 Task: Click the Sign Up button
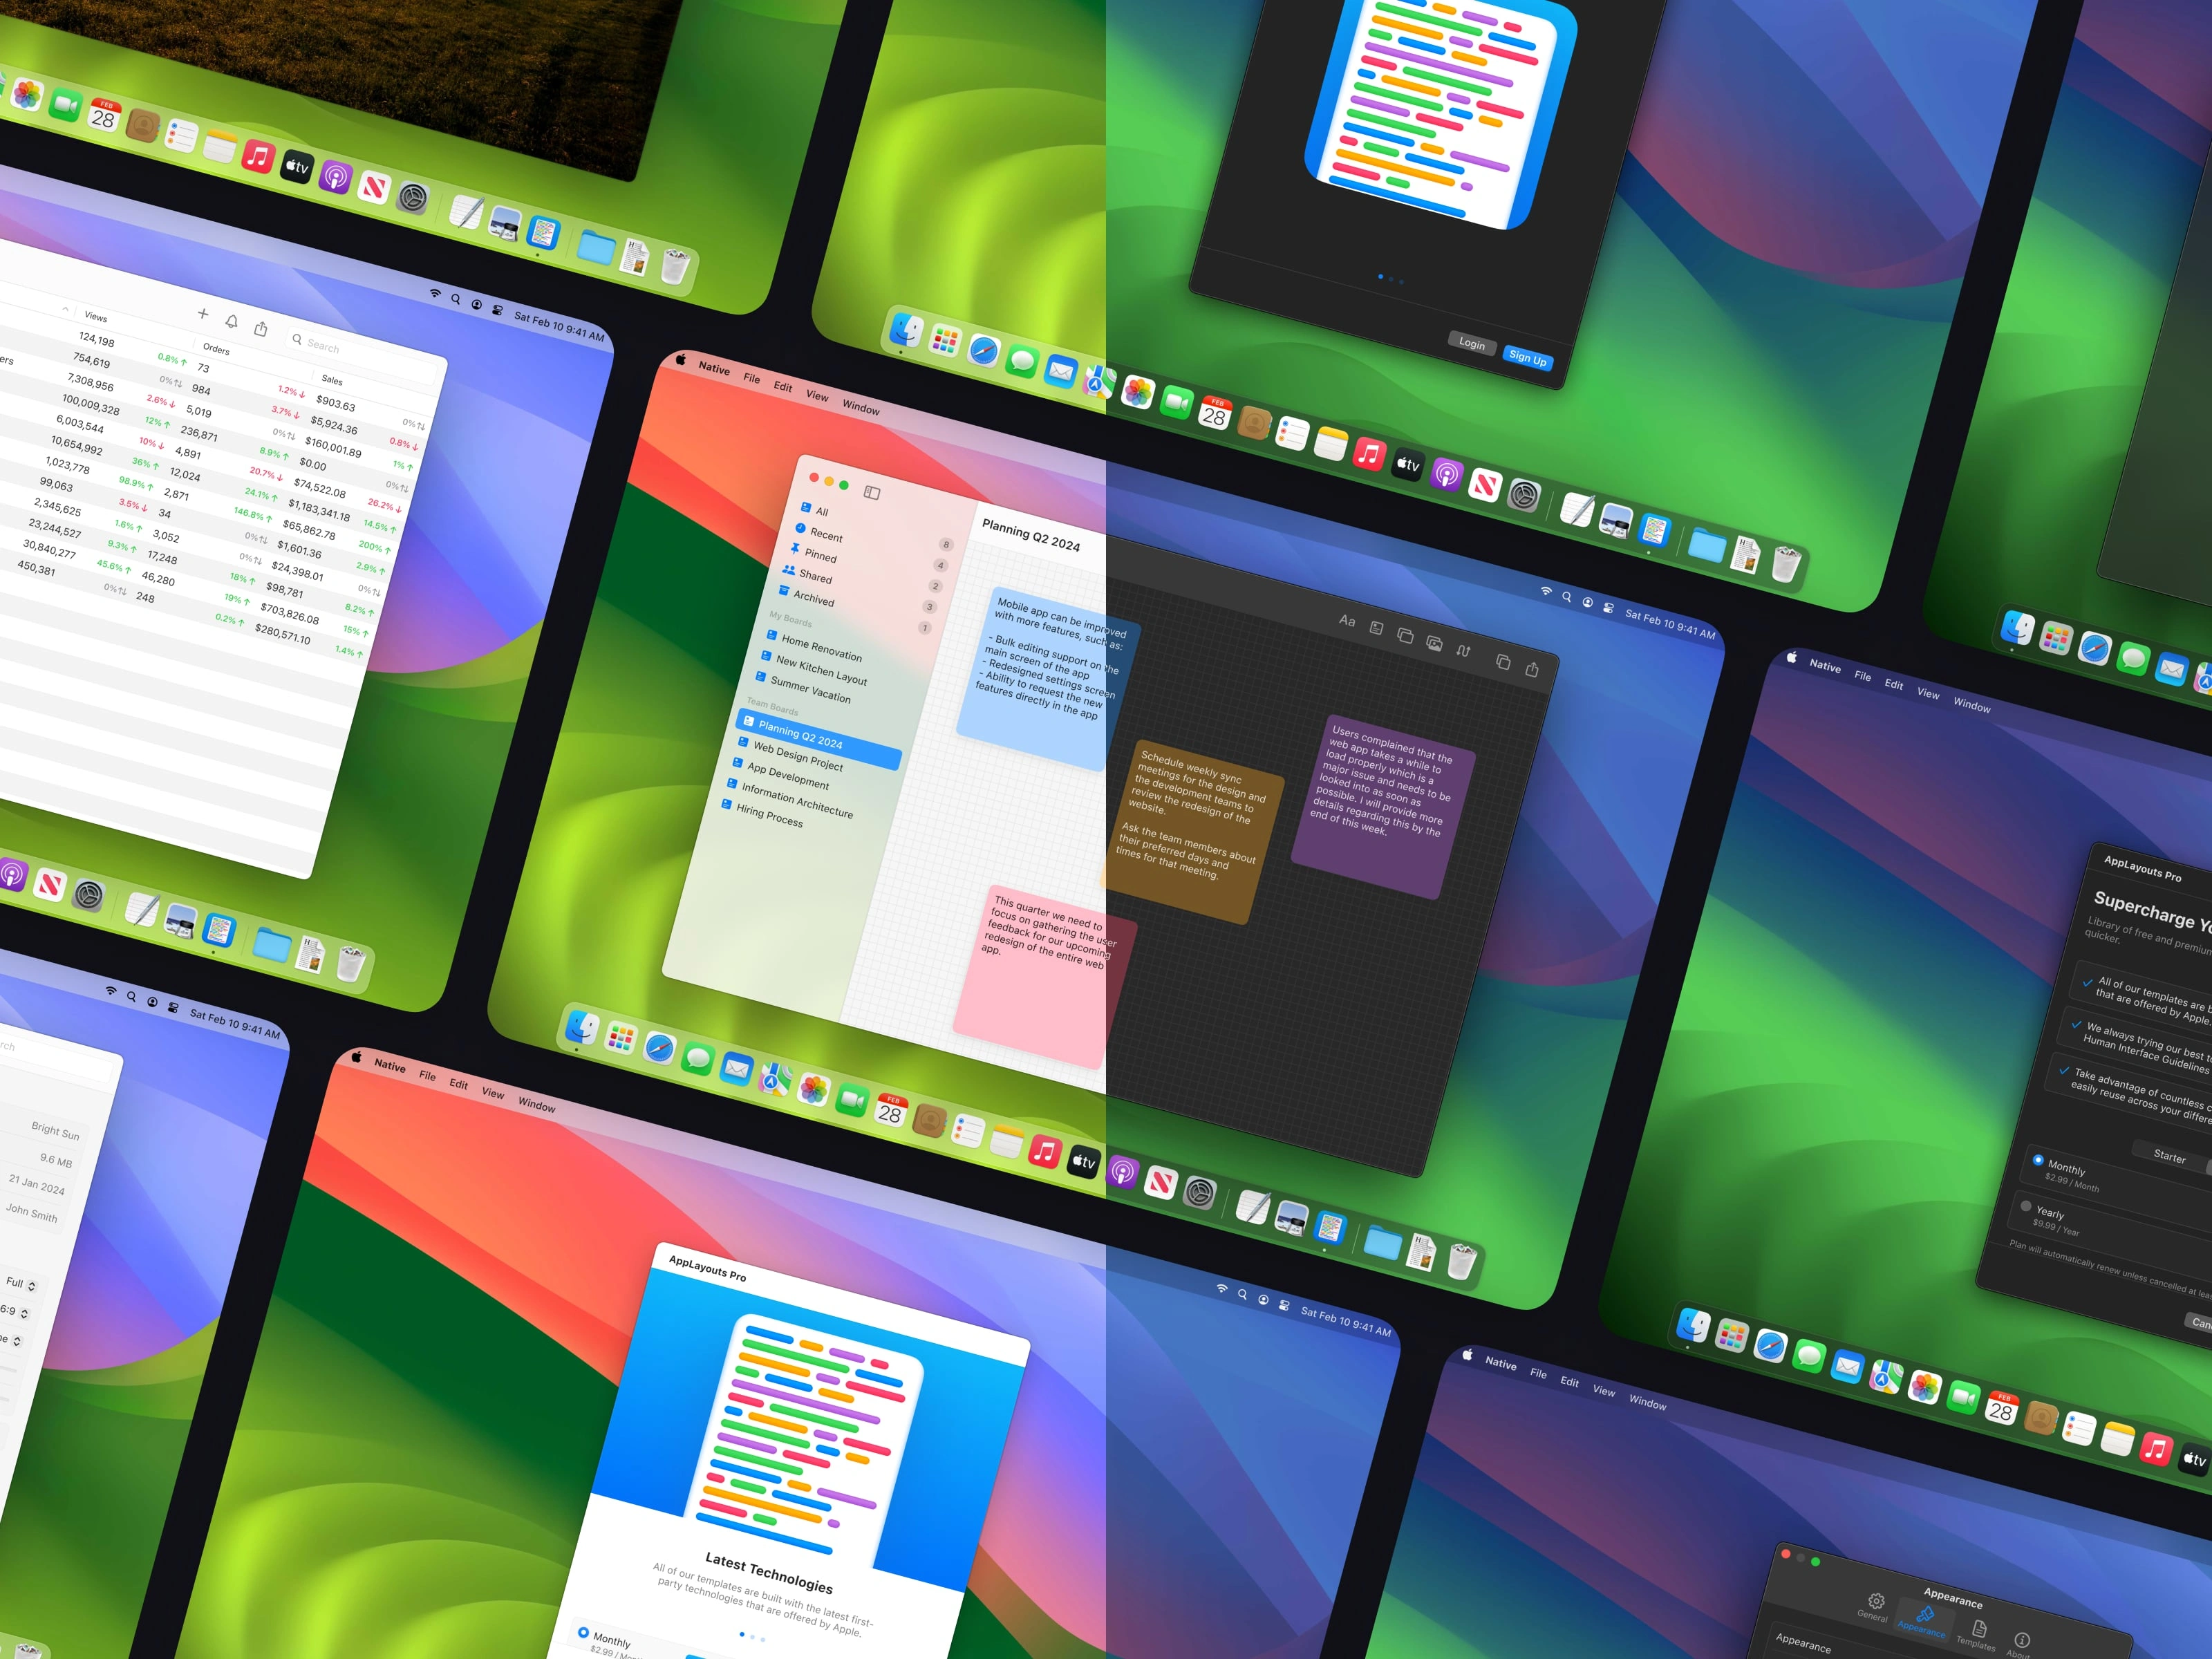click(1527, 357)
